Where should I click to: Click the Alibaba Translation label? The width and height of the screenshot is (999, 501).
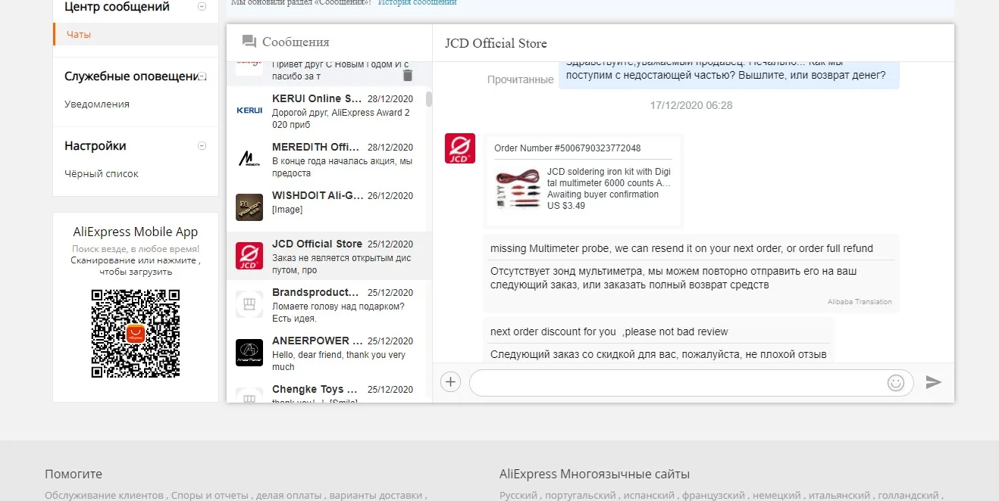860,301
